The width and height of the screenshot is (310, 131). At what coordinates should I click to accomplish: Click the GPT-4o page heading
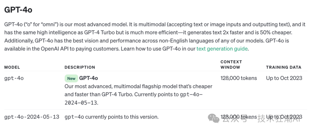click(18, 10)
